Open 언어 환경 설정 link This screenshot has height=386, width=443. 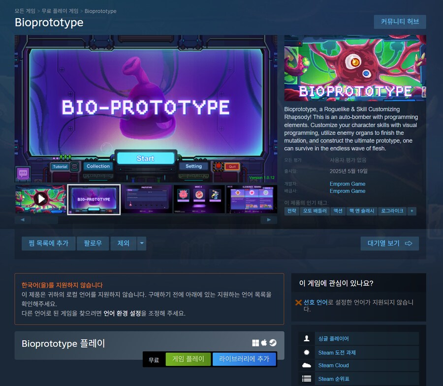(122, 313)
